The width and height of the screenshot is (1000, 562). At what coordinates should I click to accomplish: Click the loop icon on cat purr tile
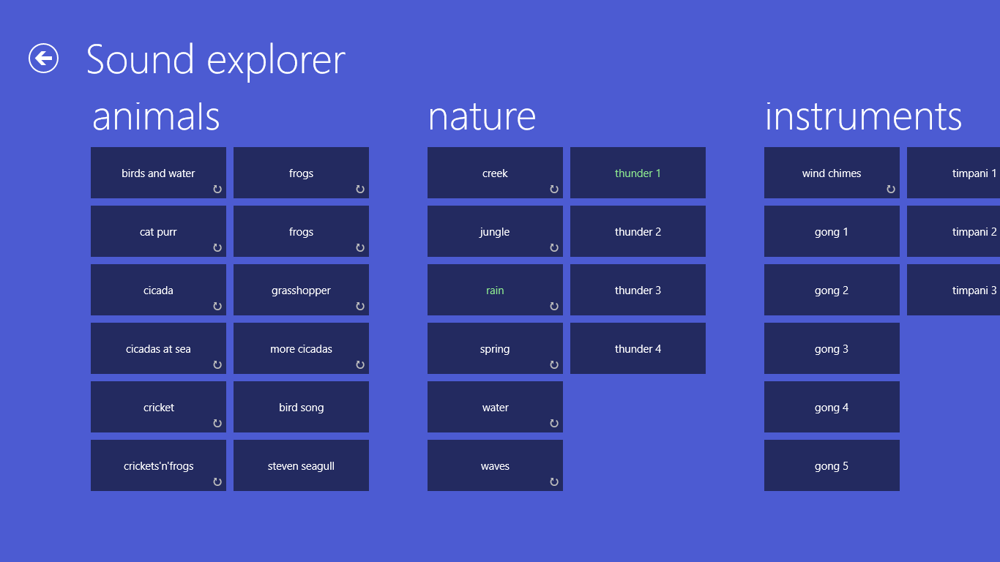[x=217, y=248]
